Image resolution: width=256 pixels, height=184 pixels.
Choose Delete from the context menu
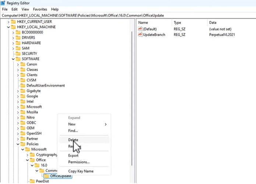pos(73,140)
